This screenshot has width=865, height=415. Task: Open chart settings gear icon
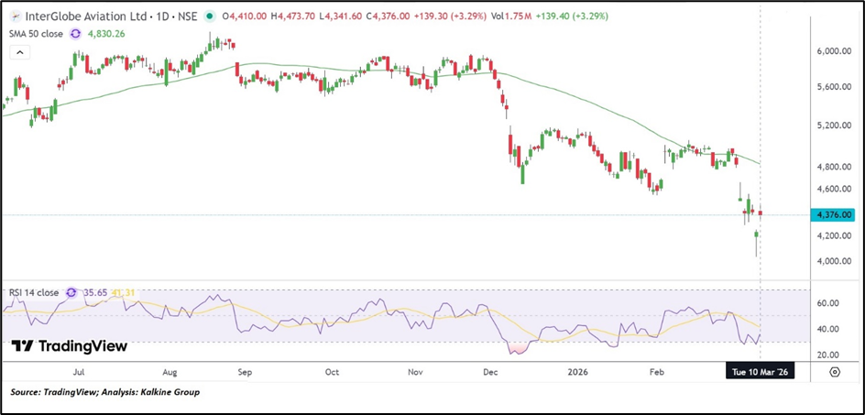(x=835, y=372)
